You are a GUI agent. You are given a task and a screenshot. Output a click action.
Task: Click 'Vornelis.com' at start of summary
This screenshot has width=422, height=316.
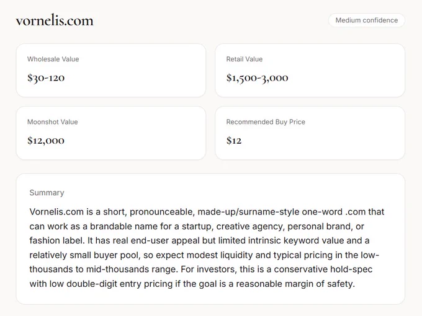pyautogui.click(x=56, y=212)
